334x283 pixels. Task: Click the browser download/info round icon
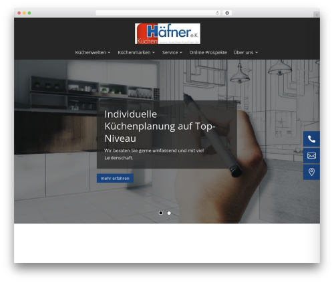tap(227, 13)
